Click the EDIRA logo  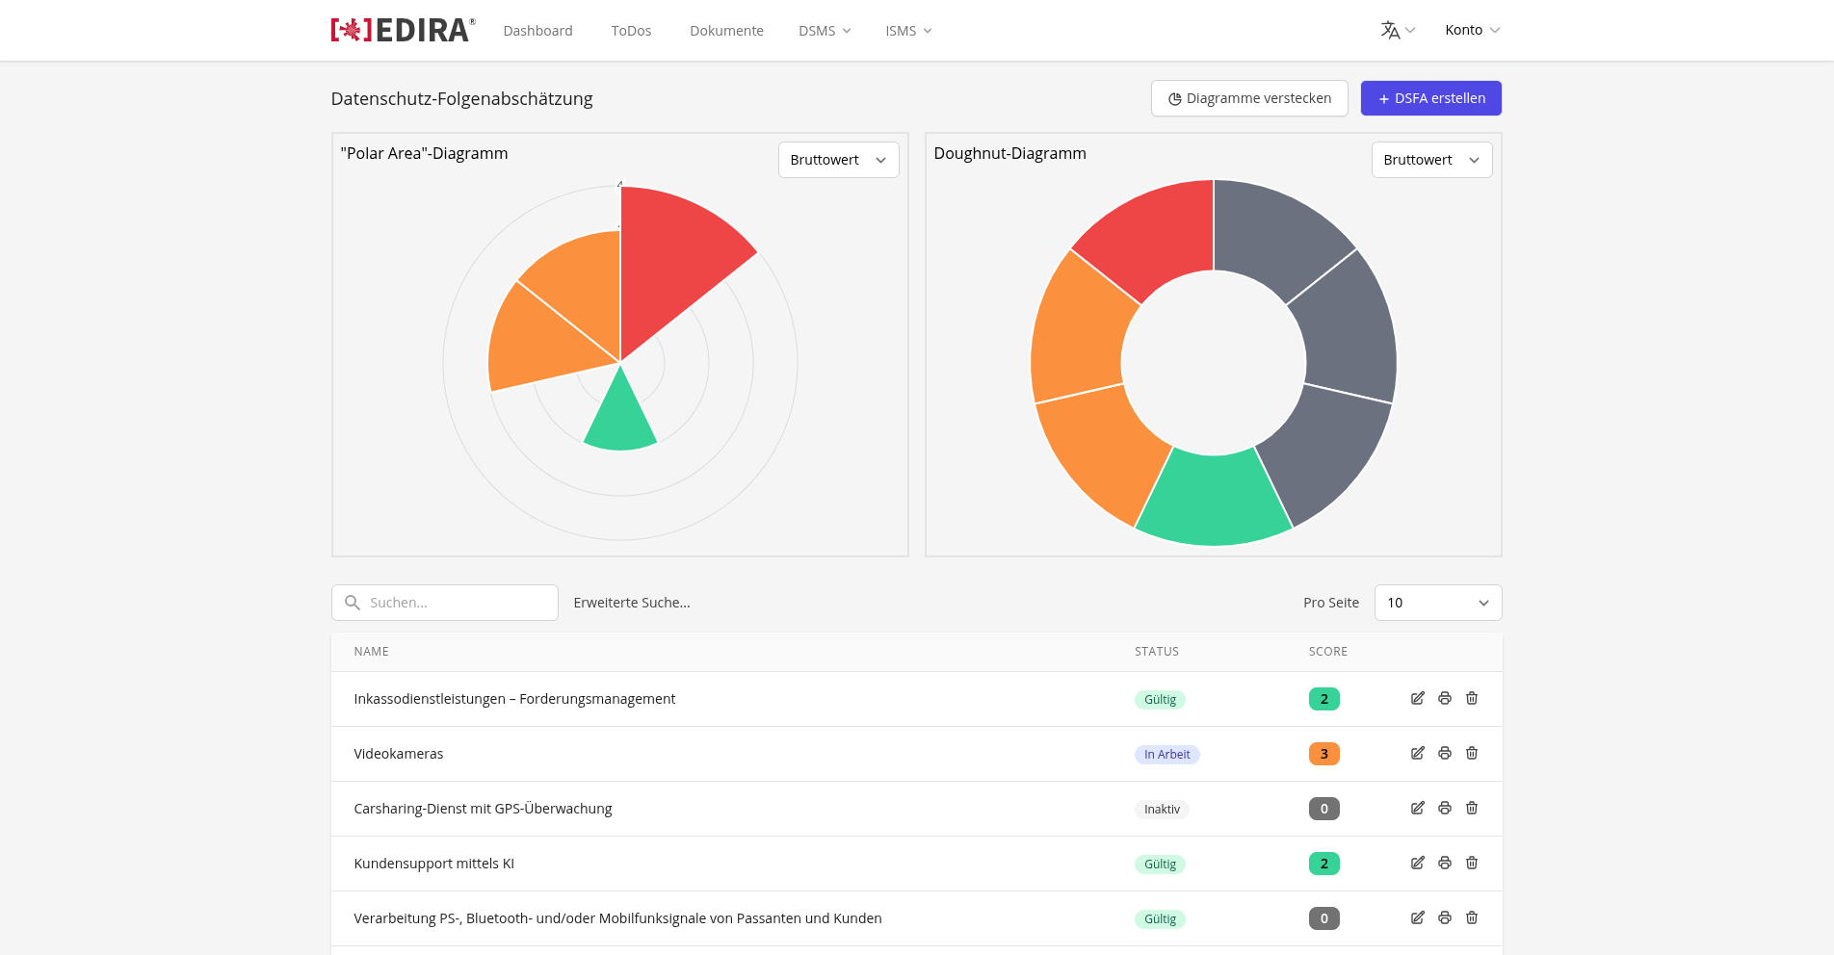coord(403,30)
